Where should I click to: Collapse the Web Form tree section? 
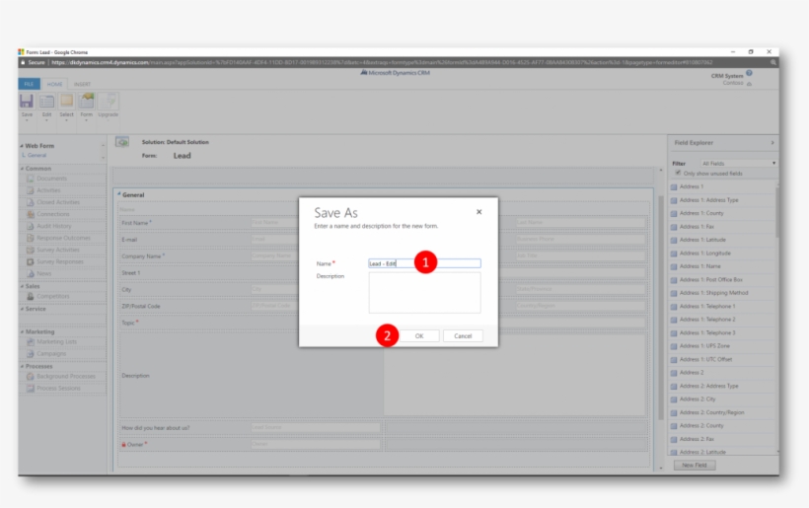tap(22, 146)
